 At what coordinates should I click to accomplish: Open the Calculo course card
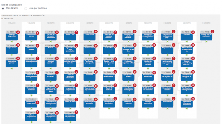pyautogui.click(x=51, y=49)
